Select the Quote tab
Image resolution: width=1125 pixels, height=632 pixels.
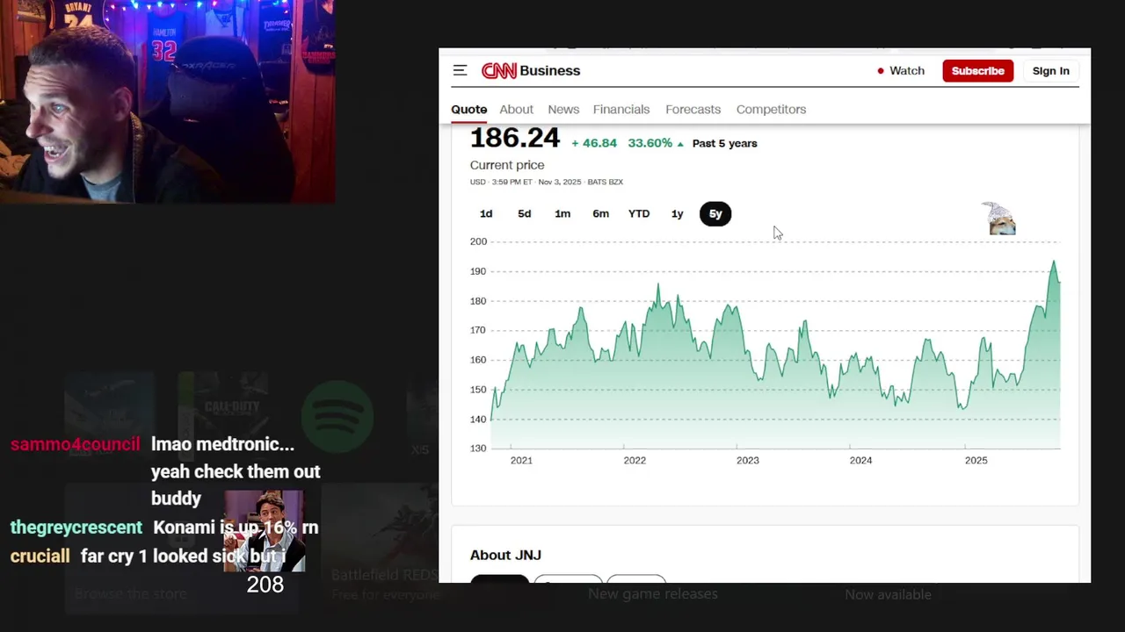[469, 110]
